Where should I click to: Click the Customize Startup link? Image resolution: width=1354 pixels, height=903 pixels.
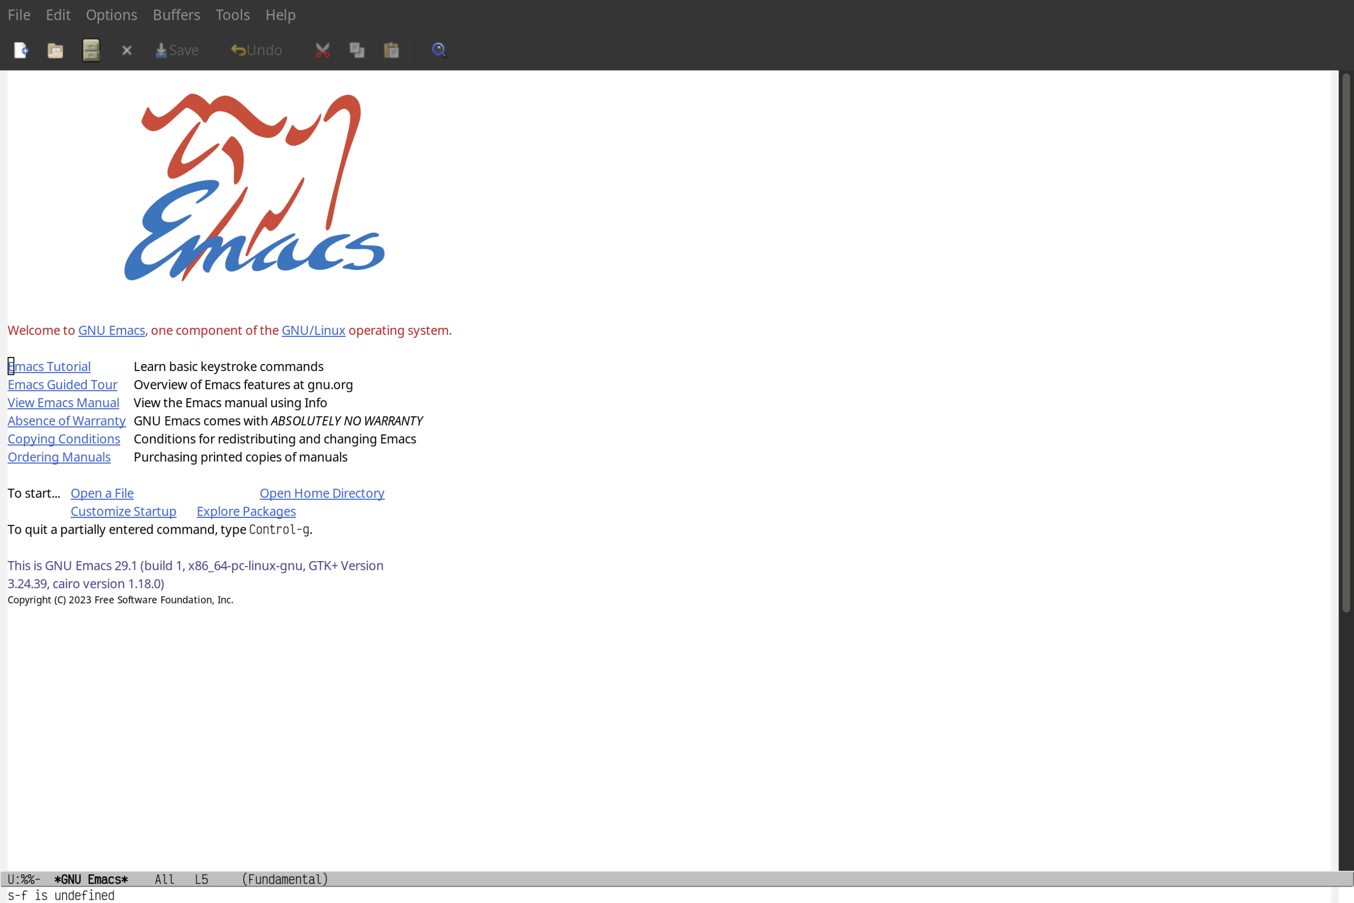click(x=123, y=511)
